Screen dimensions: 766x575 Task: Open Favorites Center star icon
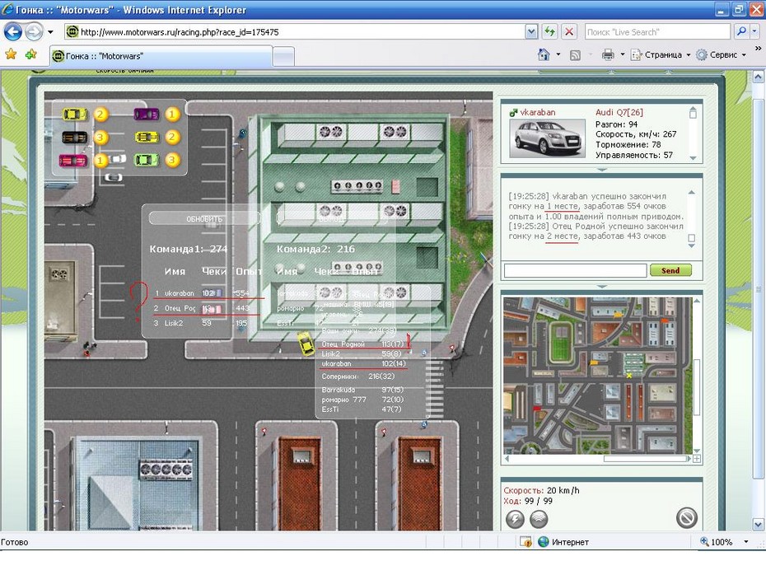11,54
